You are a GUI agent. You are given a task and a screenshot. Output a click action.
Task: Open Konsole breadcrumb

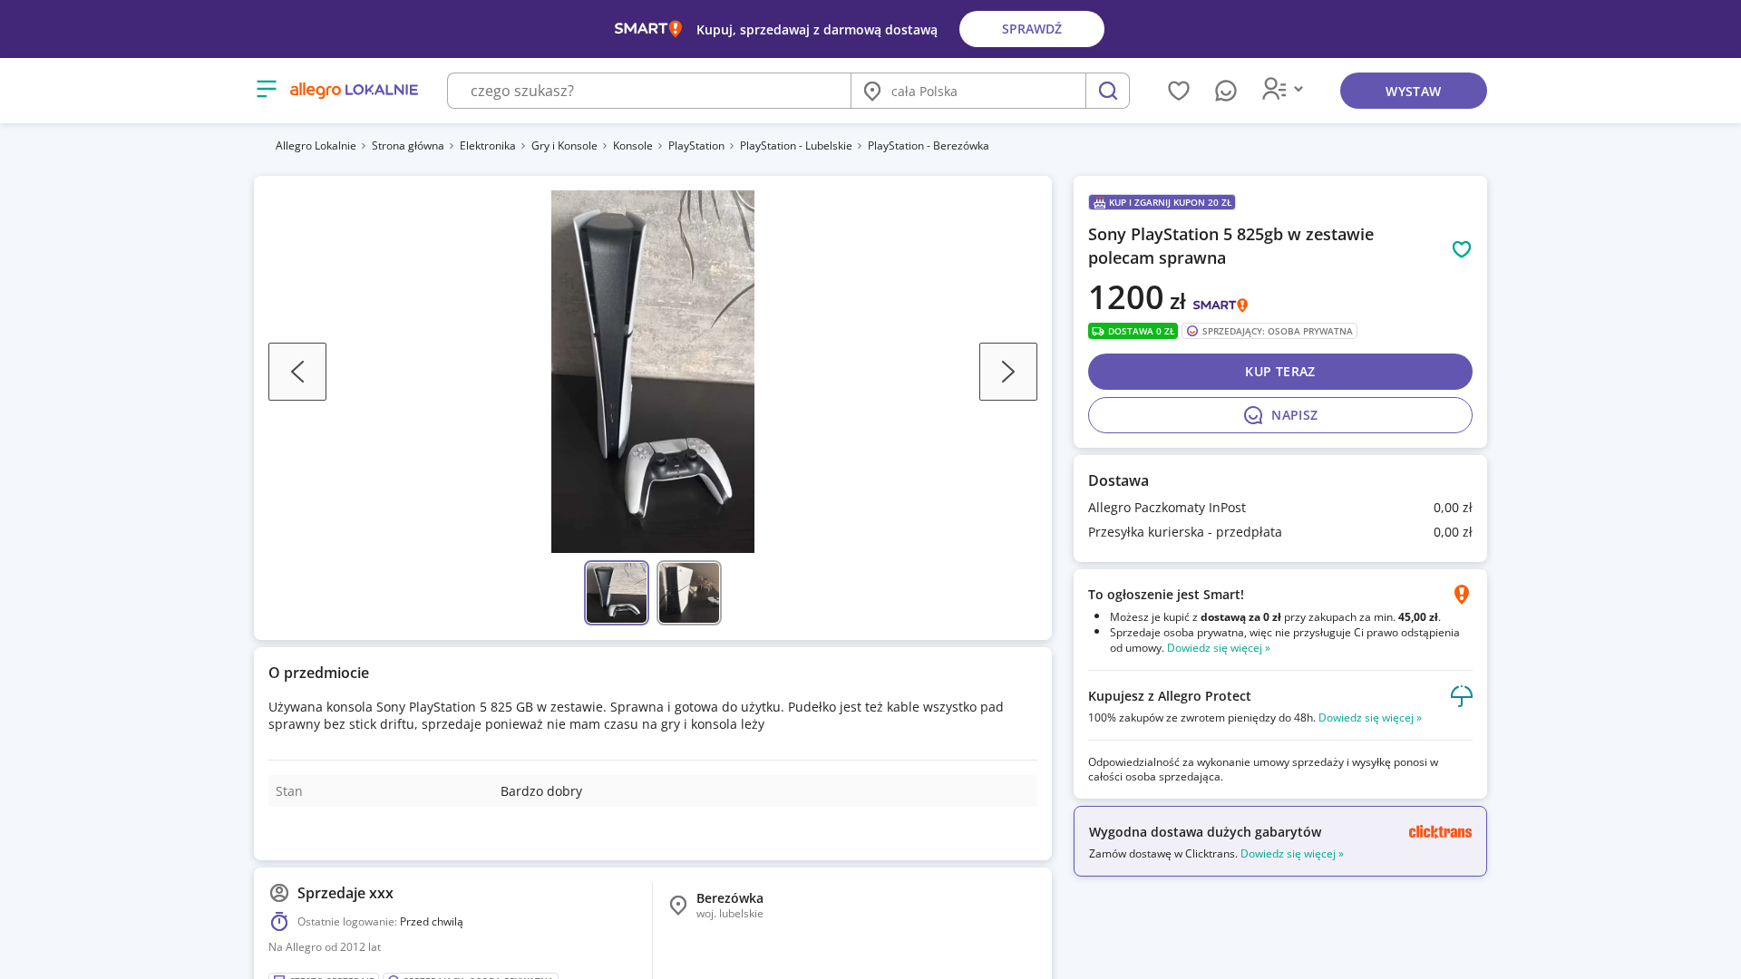[x=632, y=145]
